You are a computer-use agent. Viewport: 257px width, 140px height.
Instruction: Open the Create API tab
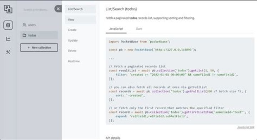tap(80, 30)
